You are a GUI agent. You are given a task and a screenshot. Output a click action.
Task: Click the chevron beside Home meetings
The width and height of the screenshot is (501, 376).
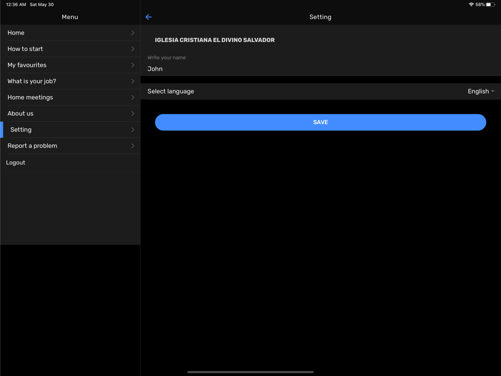133,97
